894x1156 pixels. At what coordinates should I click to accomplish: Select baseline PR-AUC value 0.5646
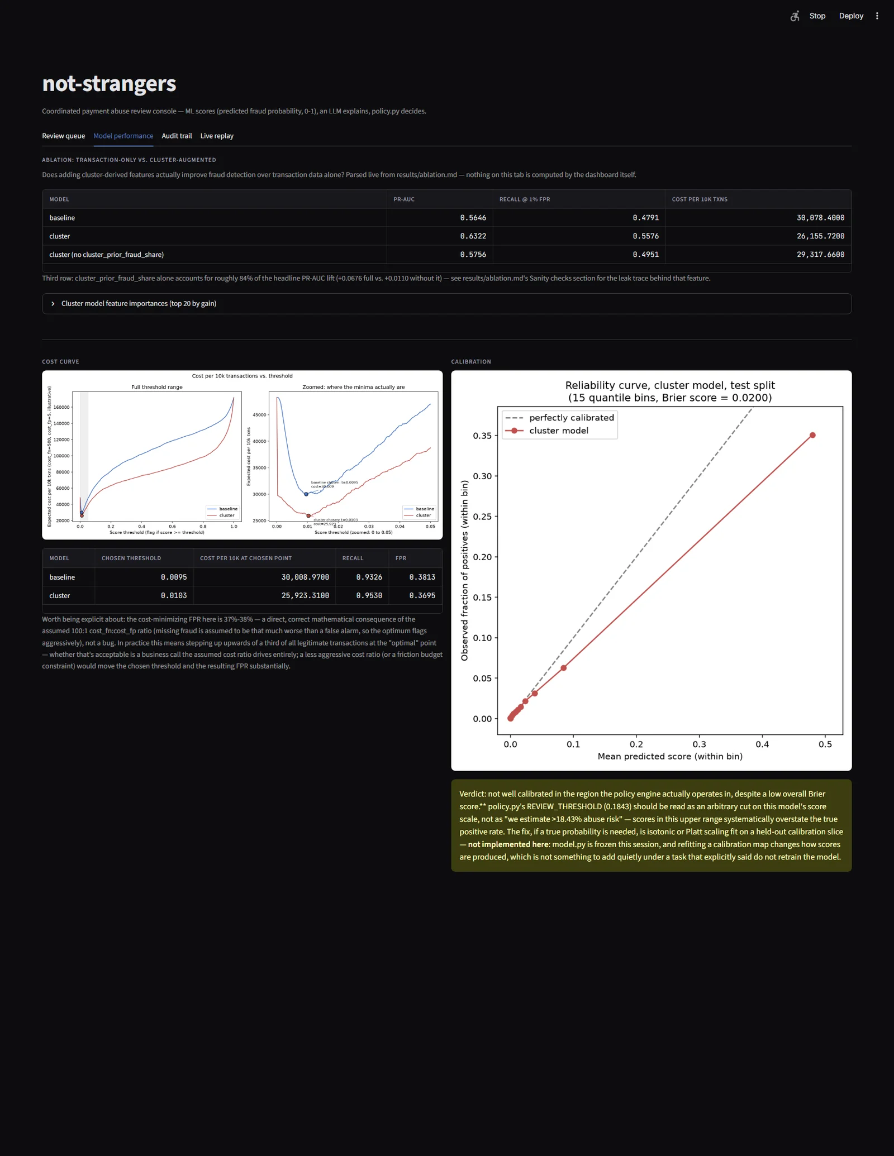point(473,218)
